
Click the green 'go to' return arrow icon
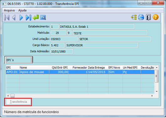[36, 18]
